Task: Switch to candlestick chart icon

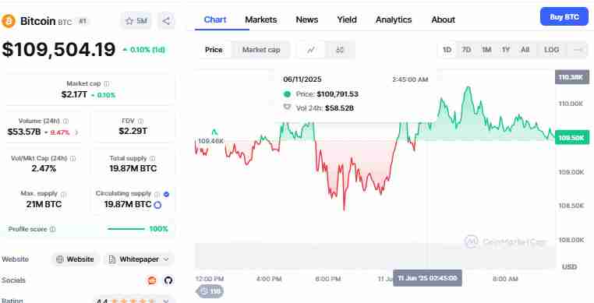Action: (x=340, y=50)
